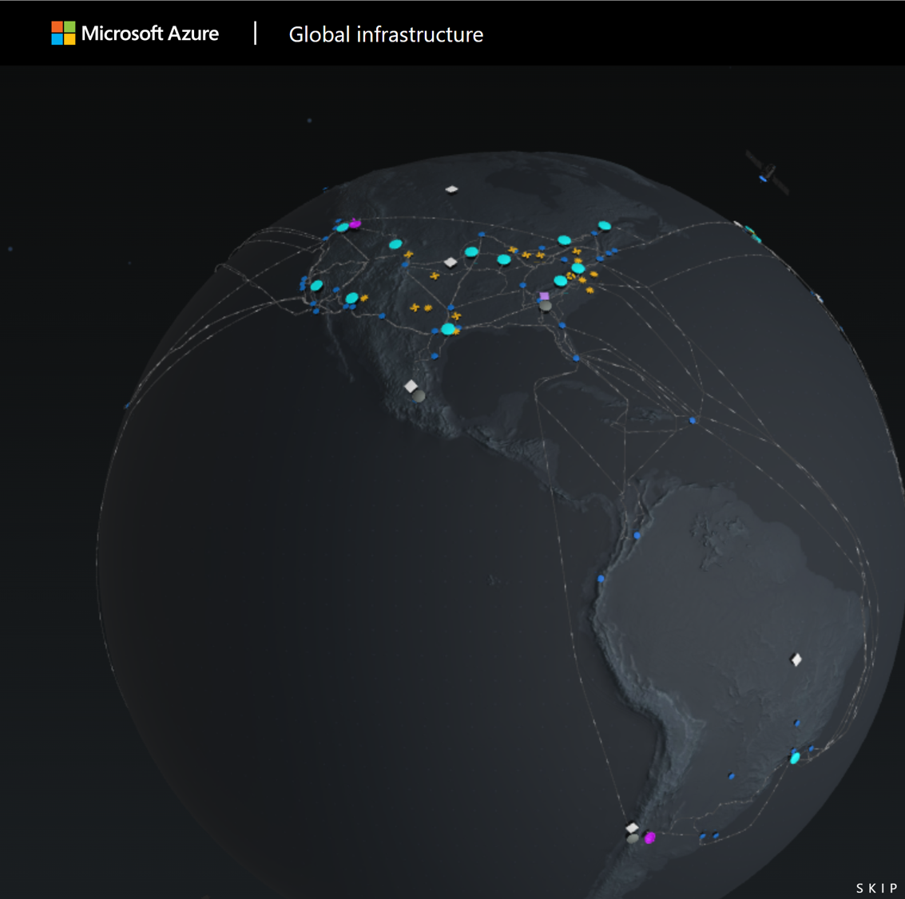
Task: Select the grey sphere under the purple square
Action: [x=546, y=306]
